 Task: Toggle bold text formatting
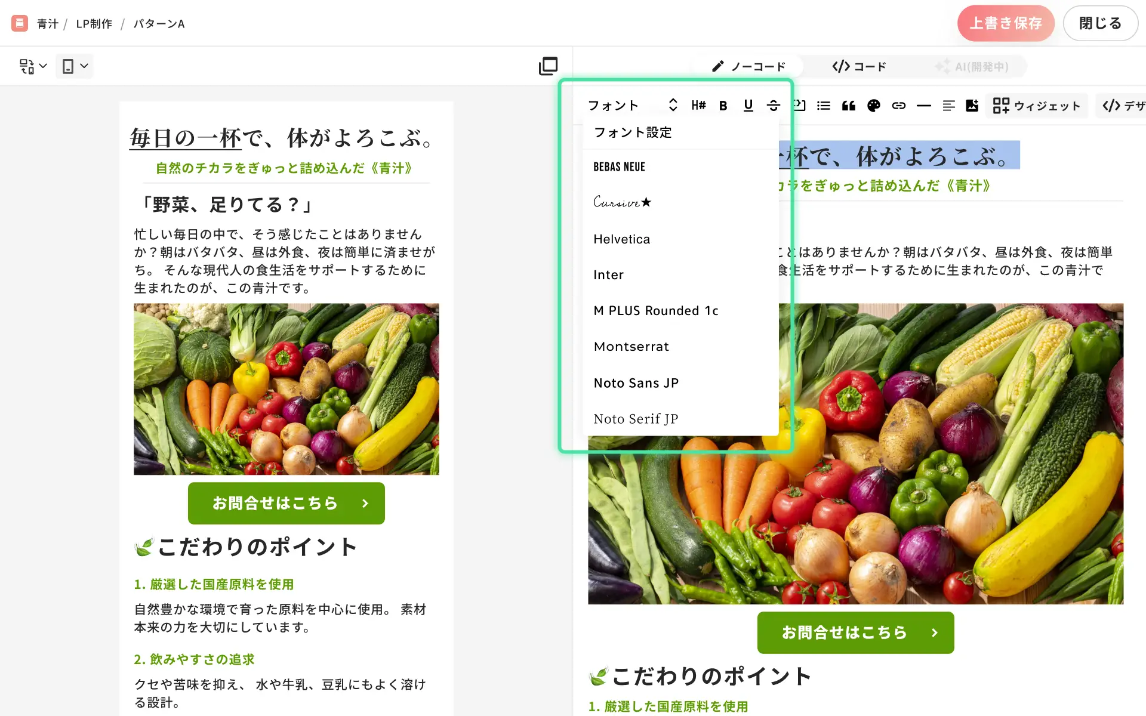(723, 106)
